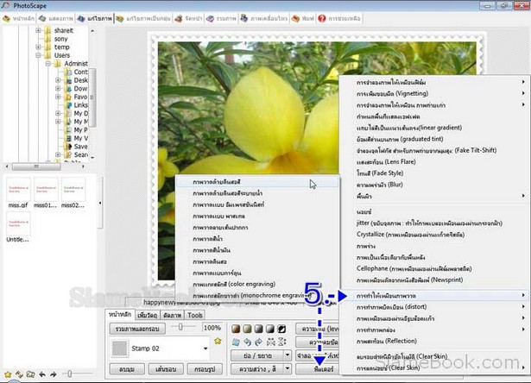Click the star beside the Stamp 02 frame
This screenshot has height=383, width=531.
point(218,341)
